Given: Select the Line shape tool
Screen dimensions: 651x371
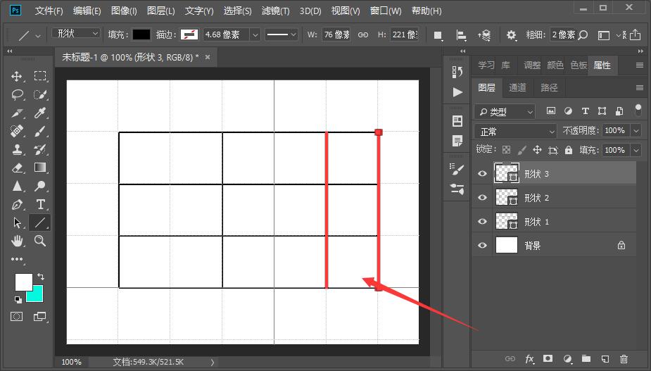Looking at the screenshot, I should [x=40, y=222].
